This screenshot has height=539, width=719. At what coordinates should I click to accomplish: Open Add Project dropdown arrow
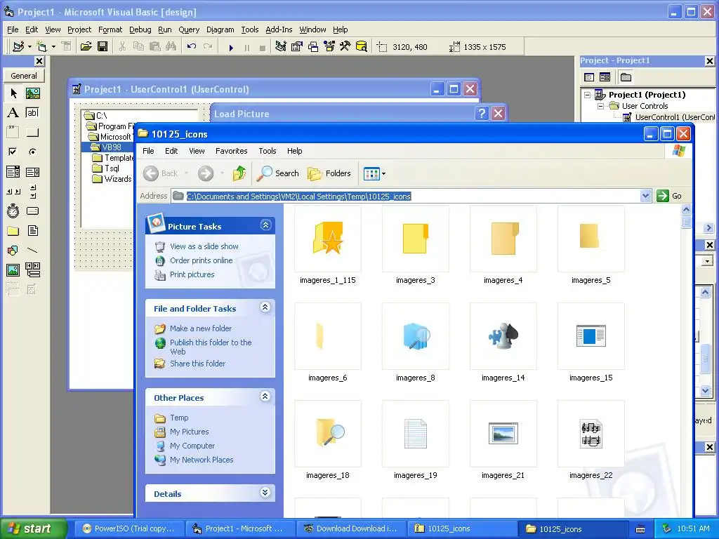click(29, 47)
